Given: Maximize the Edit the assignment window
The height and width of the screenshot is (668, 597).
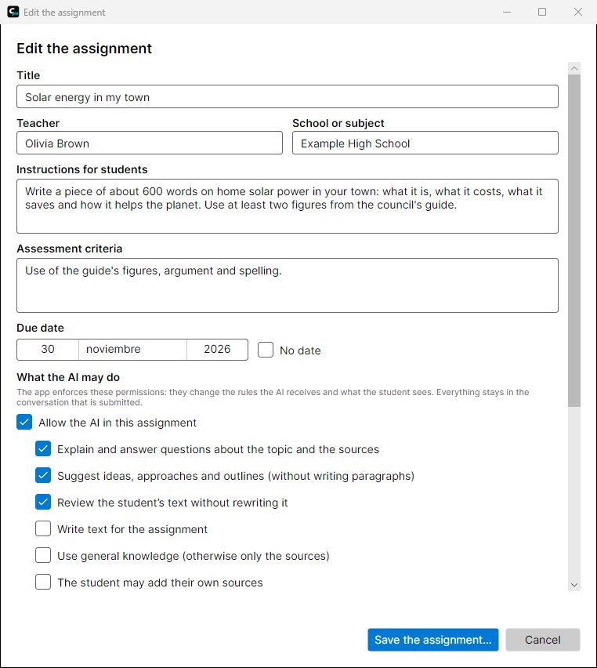Looking at the screenshot, I should click(542, 12).
